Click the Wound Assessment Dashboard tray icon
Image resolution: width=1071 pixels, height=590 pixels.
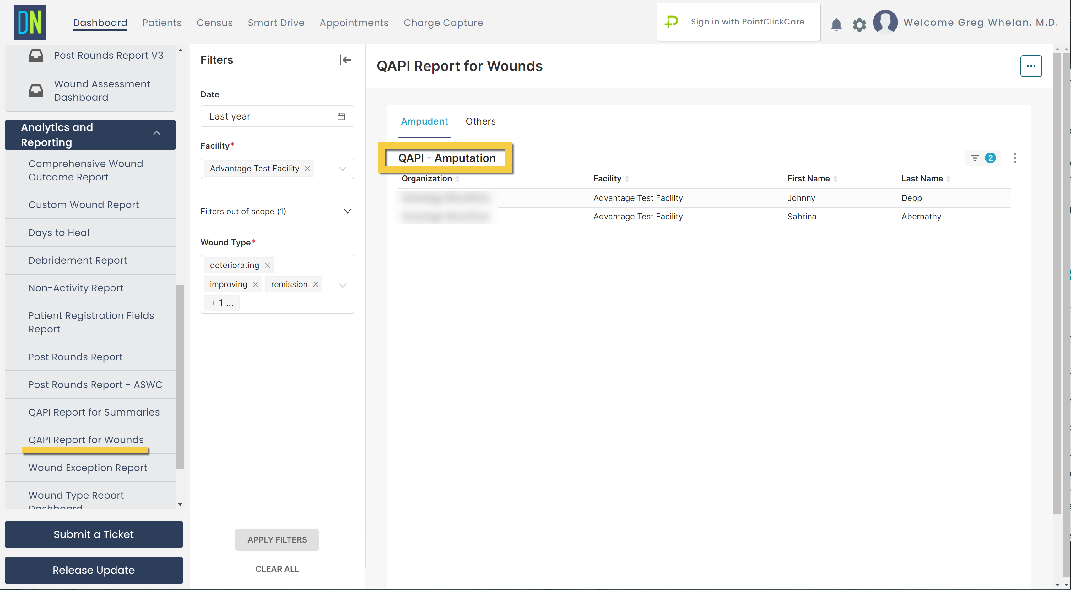point(37,90)
